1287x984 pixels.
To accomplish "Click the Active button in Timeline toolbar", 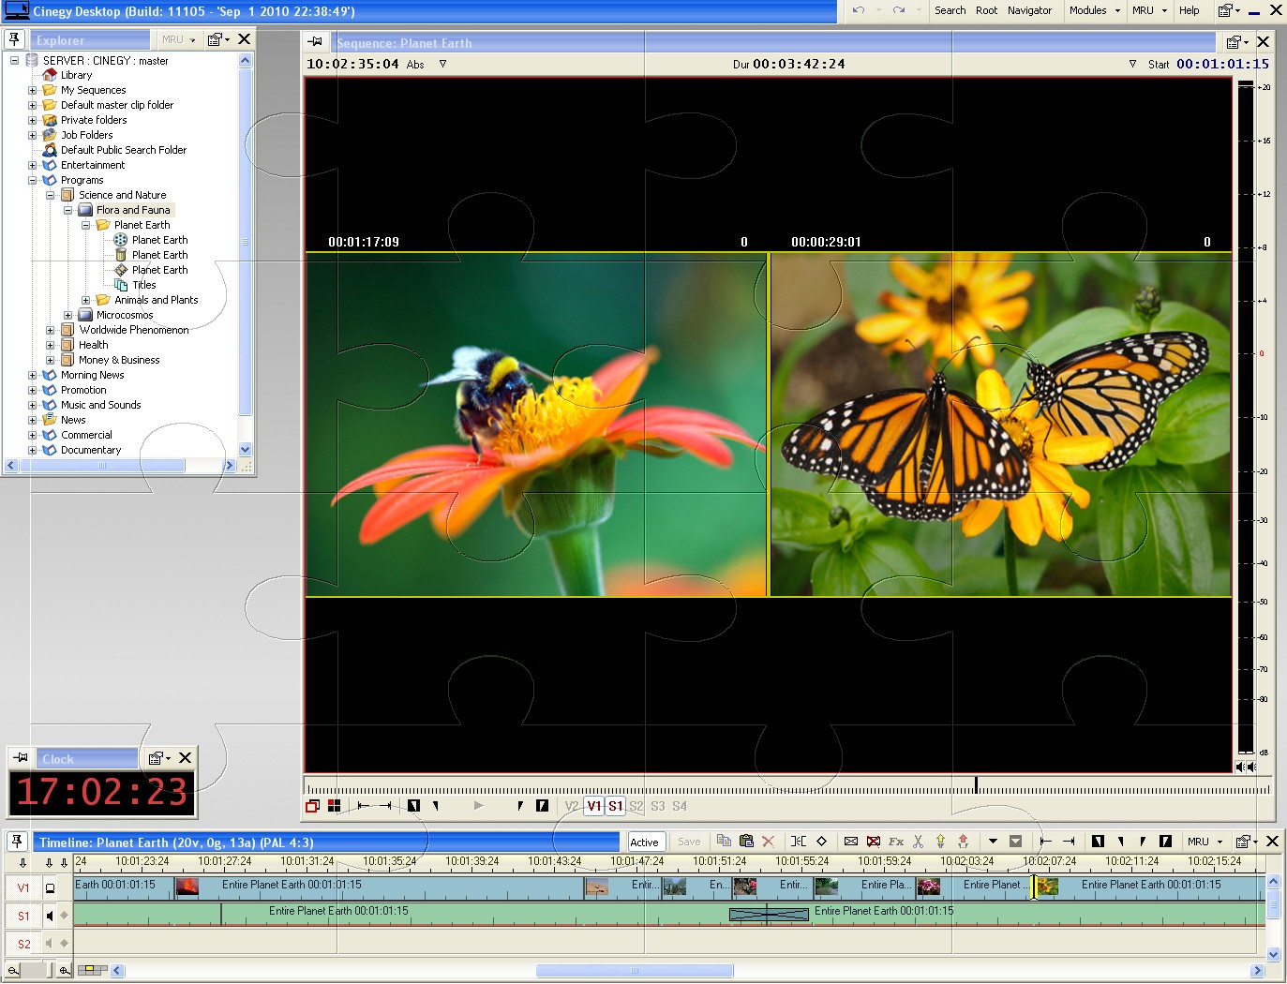I will tap(645, 842).
